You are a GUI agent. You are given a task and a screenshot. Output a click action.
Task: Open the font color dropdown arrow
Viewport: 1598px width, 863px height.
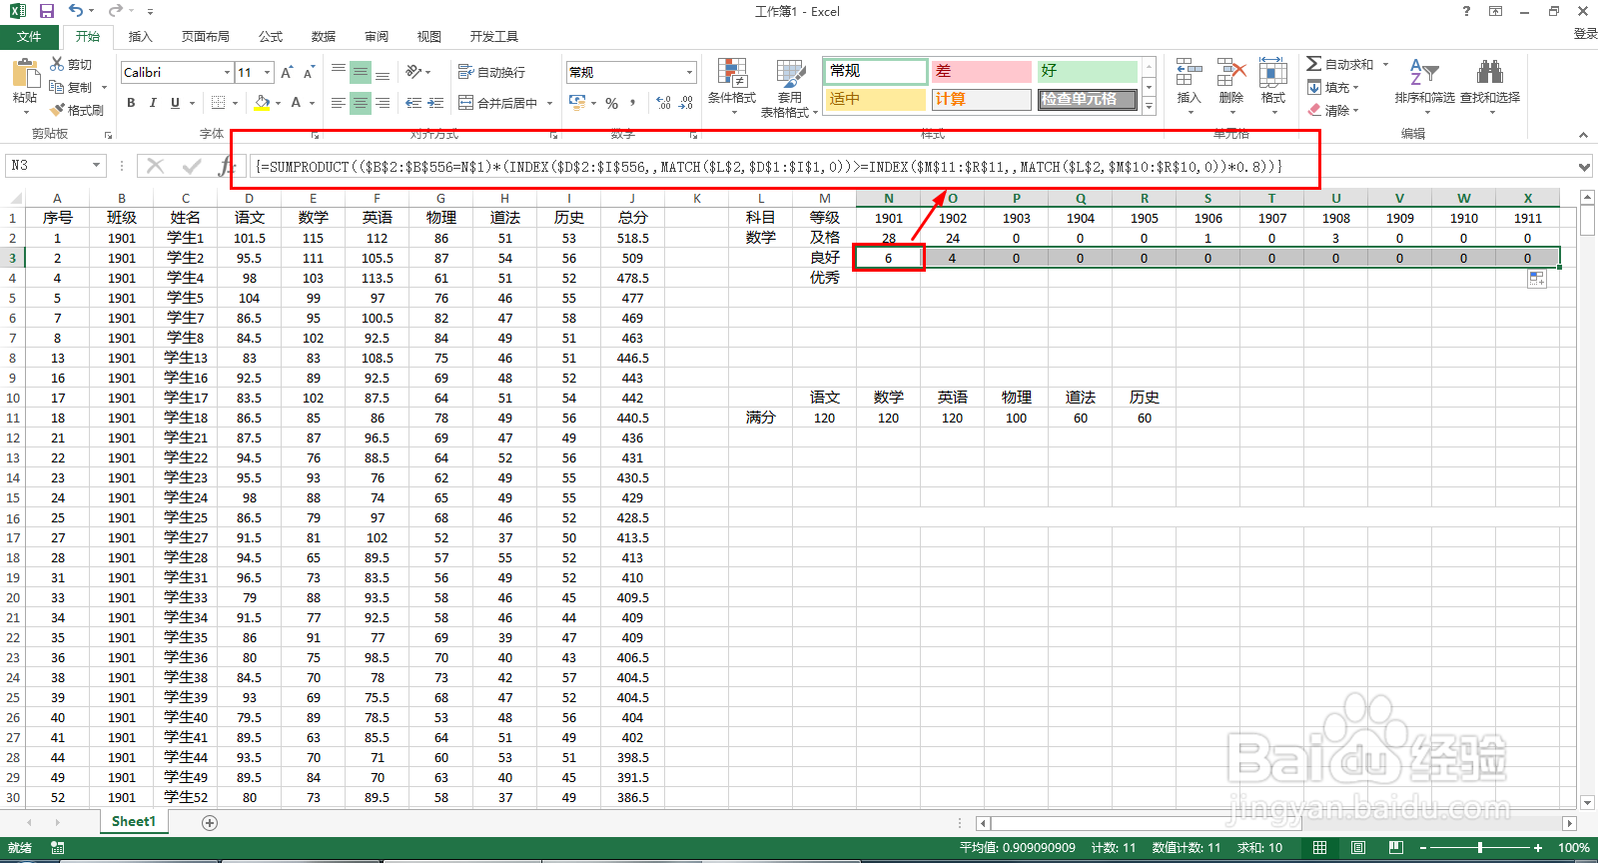coord(312,103)
